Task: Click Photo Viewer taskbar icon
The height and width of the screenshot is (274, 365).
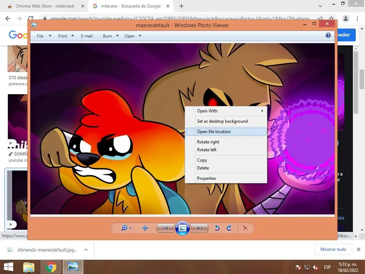Action: tap(73, 267)
